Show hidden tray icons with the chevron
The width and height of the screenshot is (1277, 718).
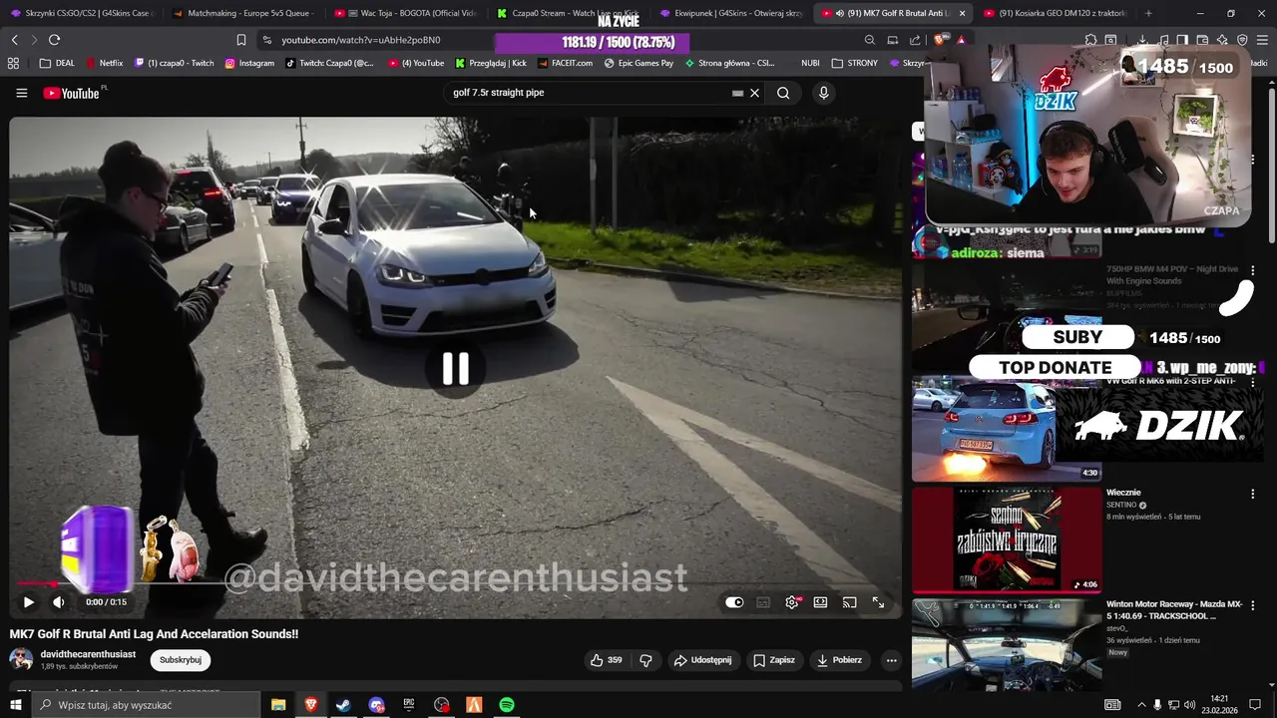click(1141, 705)
